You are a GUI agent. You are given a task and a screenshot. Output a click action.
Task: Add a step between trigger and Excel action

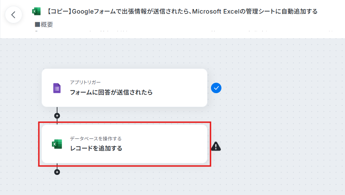(57, 116)
